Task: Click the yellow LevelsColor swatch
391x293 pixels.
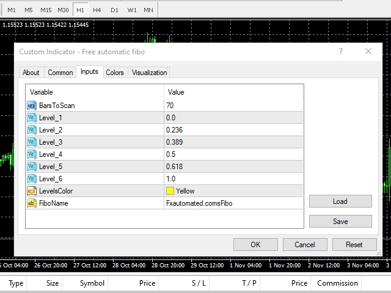Action: pos(170,191)
